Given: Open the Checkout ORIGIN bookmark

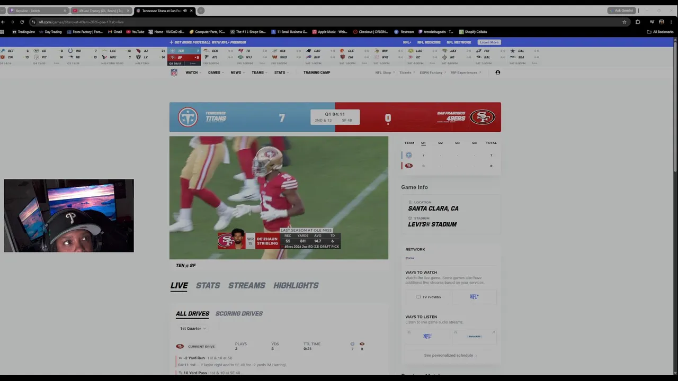Looking at the screenshot, I should click(370, 32).
